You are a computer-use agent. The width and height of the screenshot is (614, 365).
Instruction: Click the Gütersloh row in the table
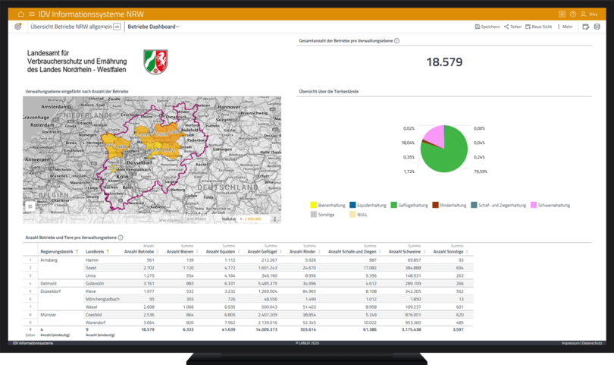pos(97,283)
